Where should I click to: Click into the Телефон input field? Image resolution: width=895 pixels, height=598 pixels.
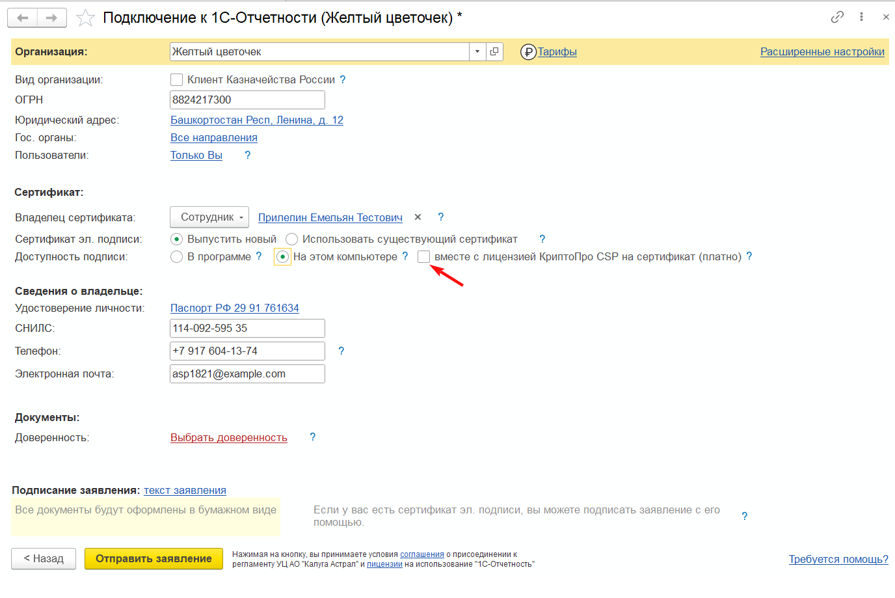tap(247, 351)
